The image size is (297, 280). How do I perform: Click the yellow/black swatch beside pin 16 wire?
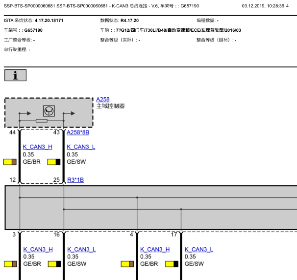54,264
